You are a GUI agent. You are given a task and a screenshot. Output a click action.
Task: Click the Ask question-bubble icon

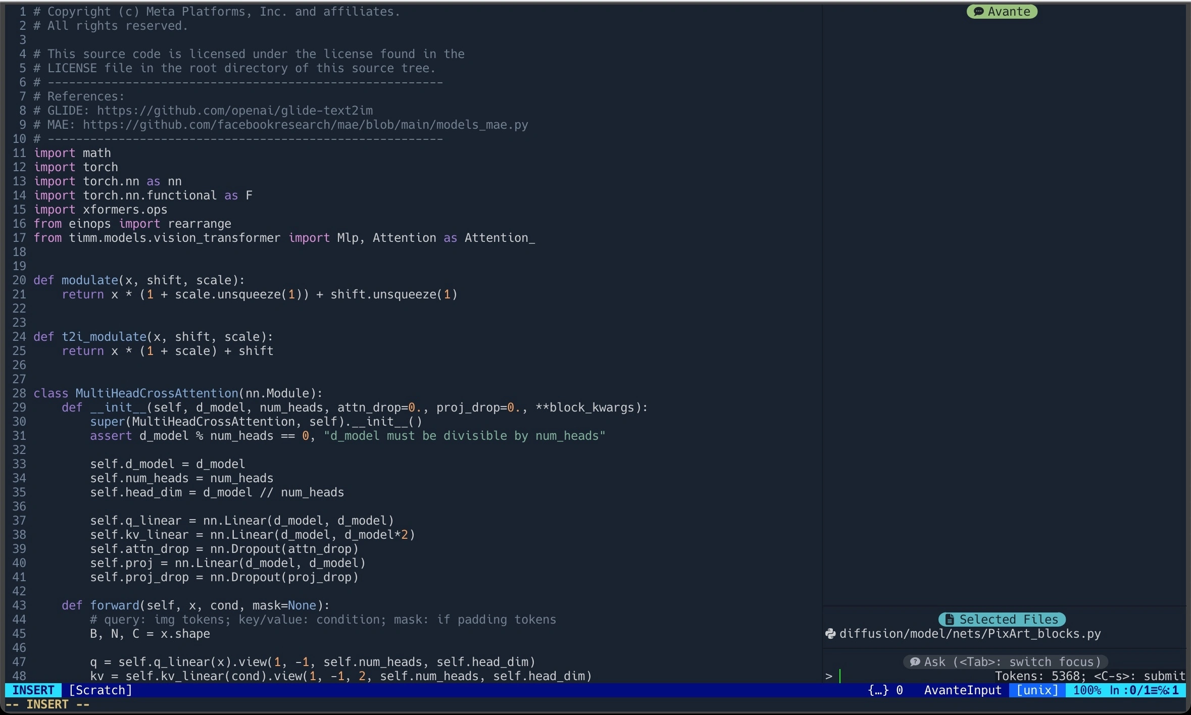coord(915,662)
